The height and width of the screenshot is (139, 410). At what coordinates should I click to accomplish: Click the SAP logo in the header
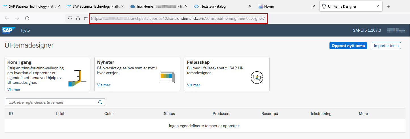(x=9, y=30)
